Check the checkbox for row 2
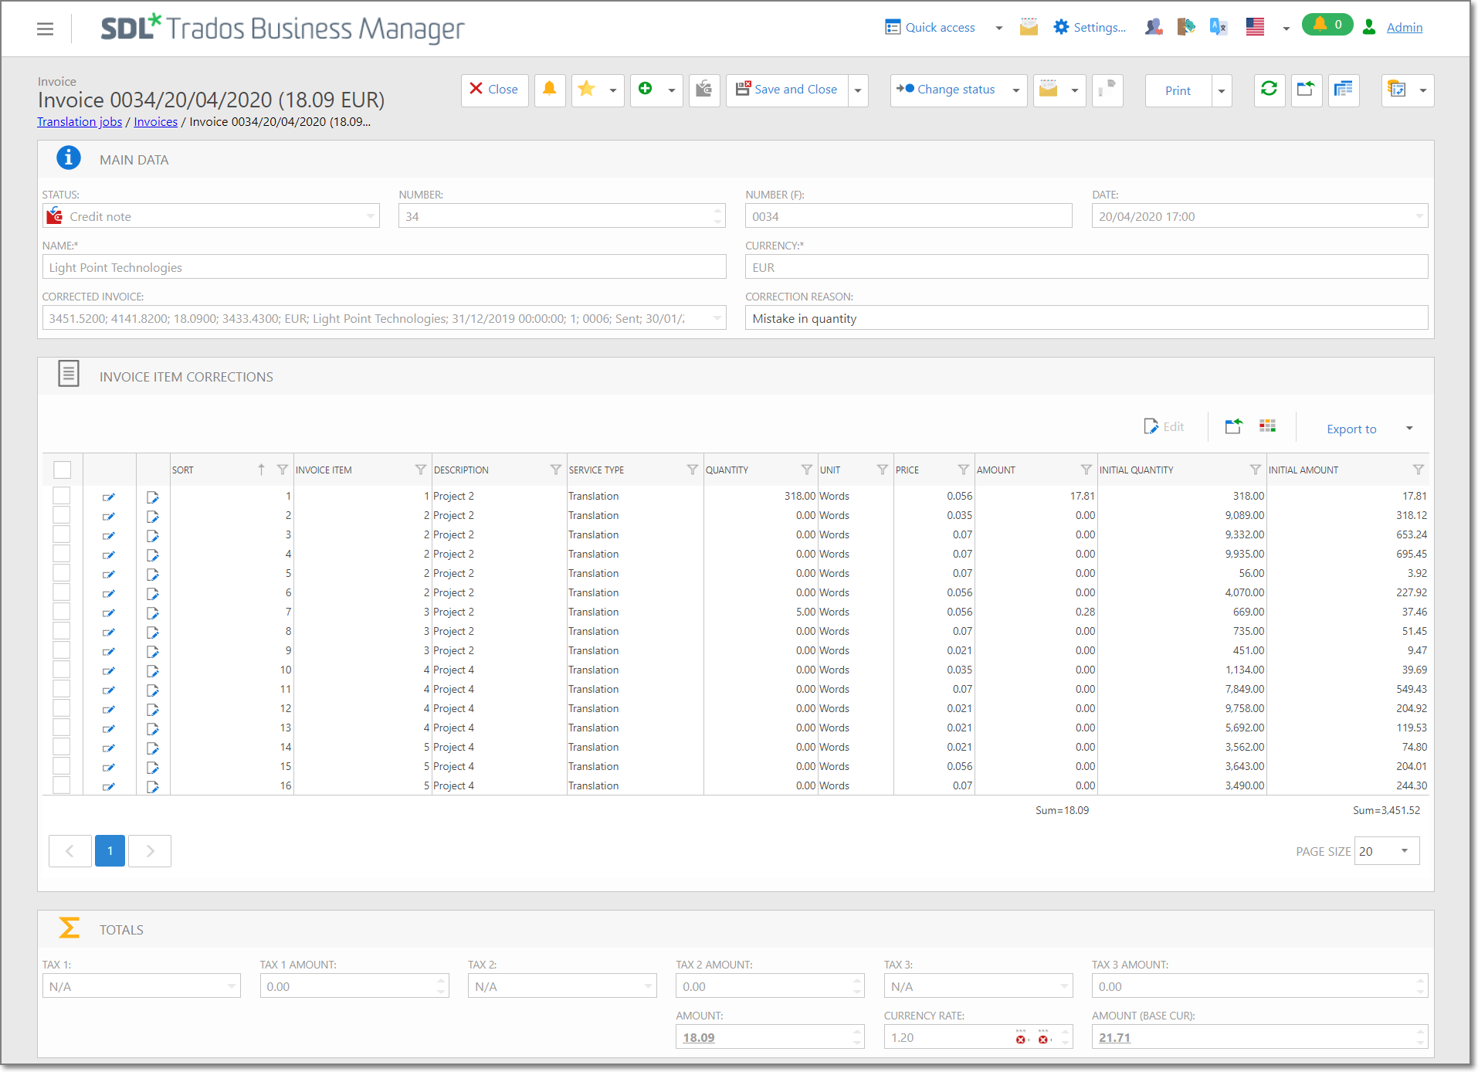 (62, 515)
